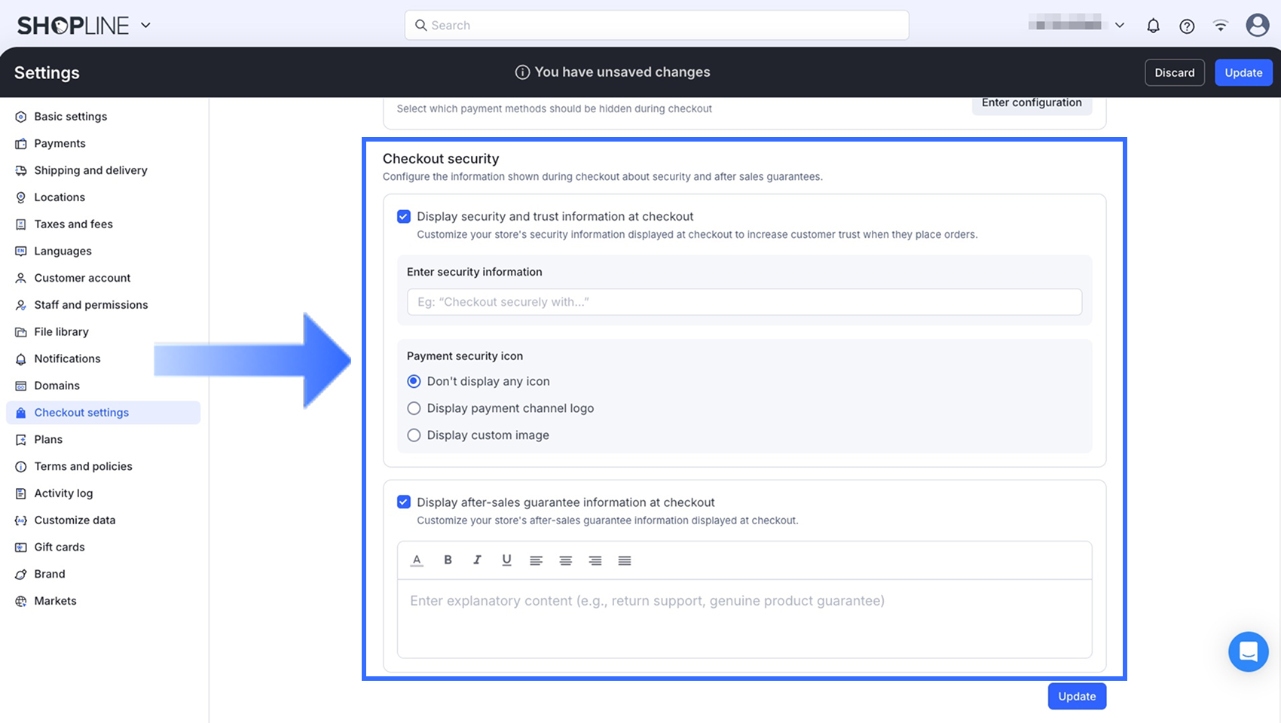Click Discard to drop unsaved changes
The width and height of the screenshot is (1281, 723).
pos(1174,72)
